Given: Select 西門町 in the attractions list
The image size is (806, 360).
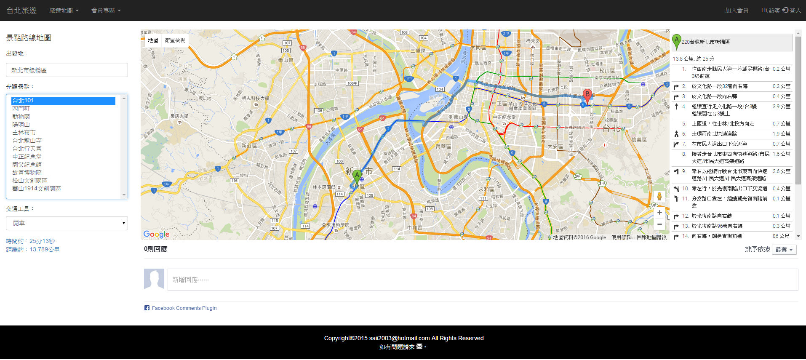Looking at the screenshot, I should (21, 109).
